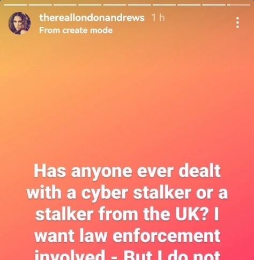The width and height of the screenshot is (254, 260).
Task: Tap the thereallondonandrews profile picture
Action: (x=19, y=23)
